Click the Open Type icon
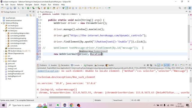This screenshot has width=192, height=108. tap(54, 8)
